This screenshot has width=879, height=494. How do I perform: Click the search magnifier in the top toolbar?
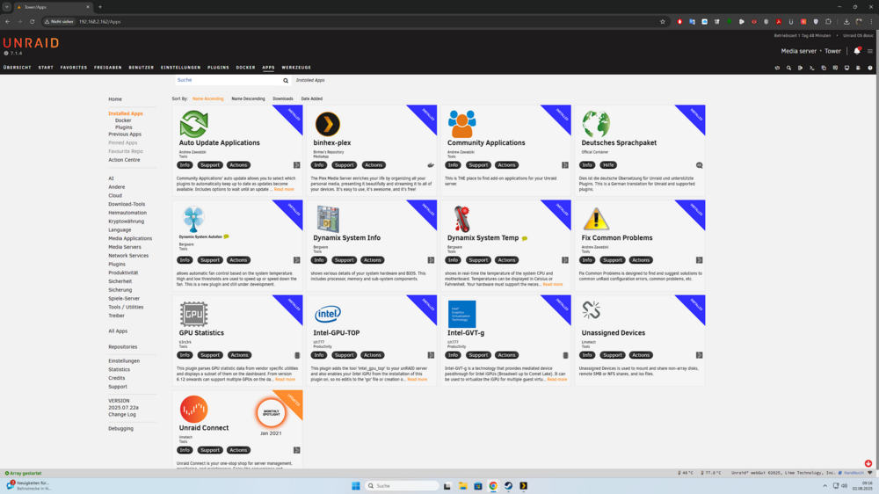[x=788, y=68]
